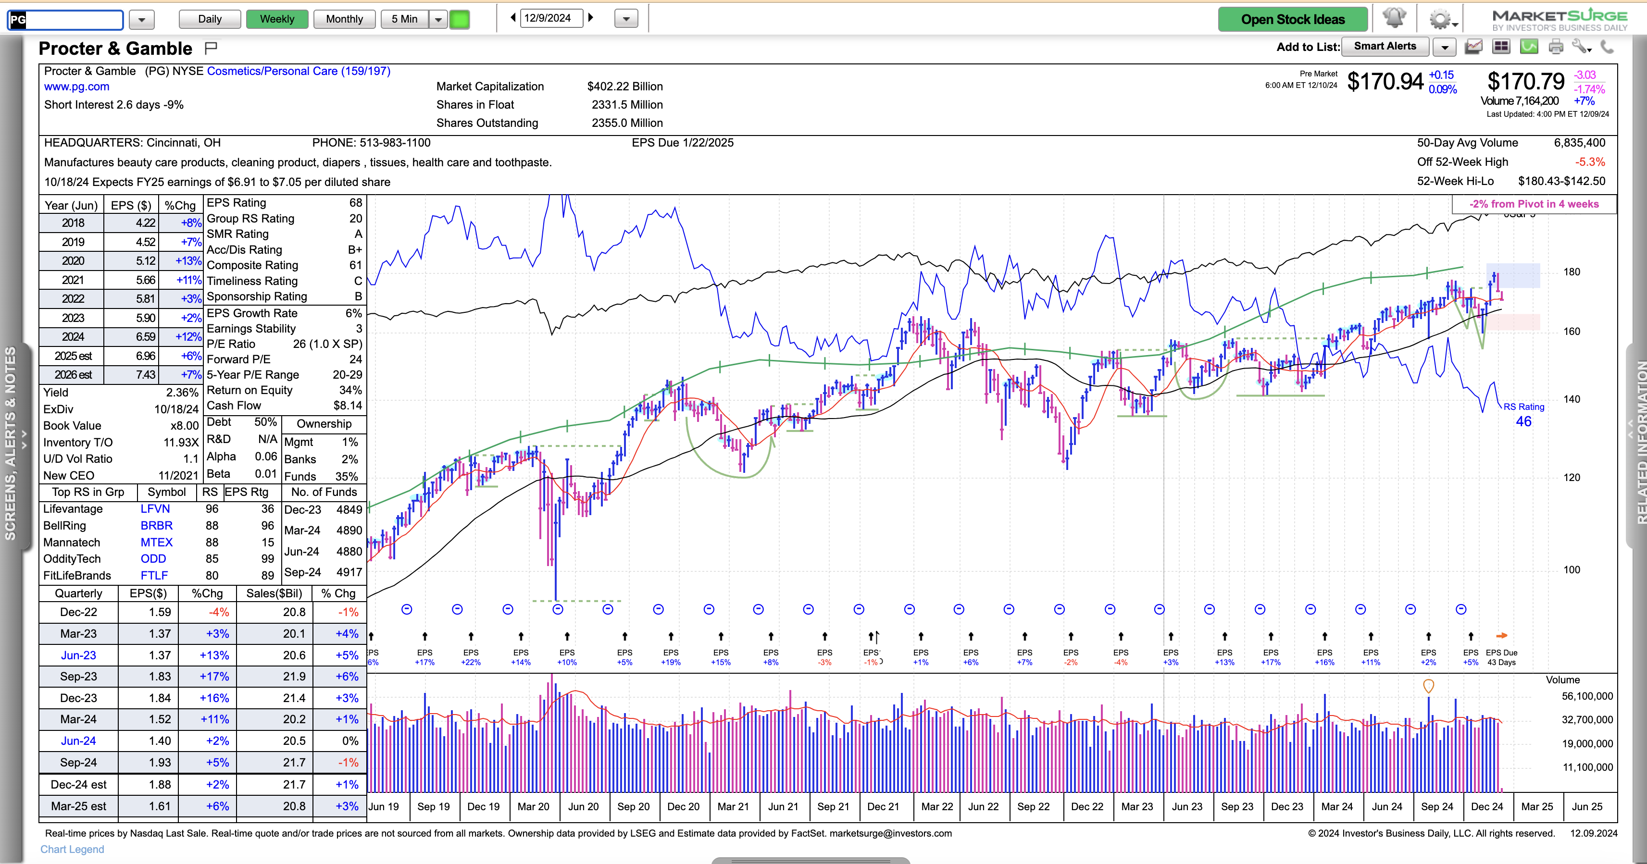
Task: Switch chart to the Daily timeframe
Action: 210,19
